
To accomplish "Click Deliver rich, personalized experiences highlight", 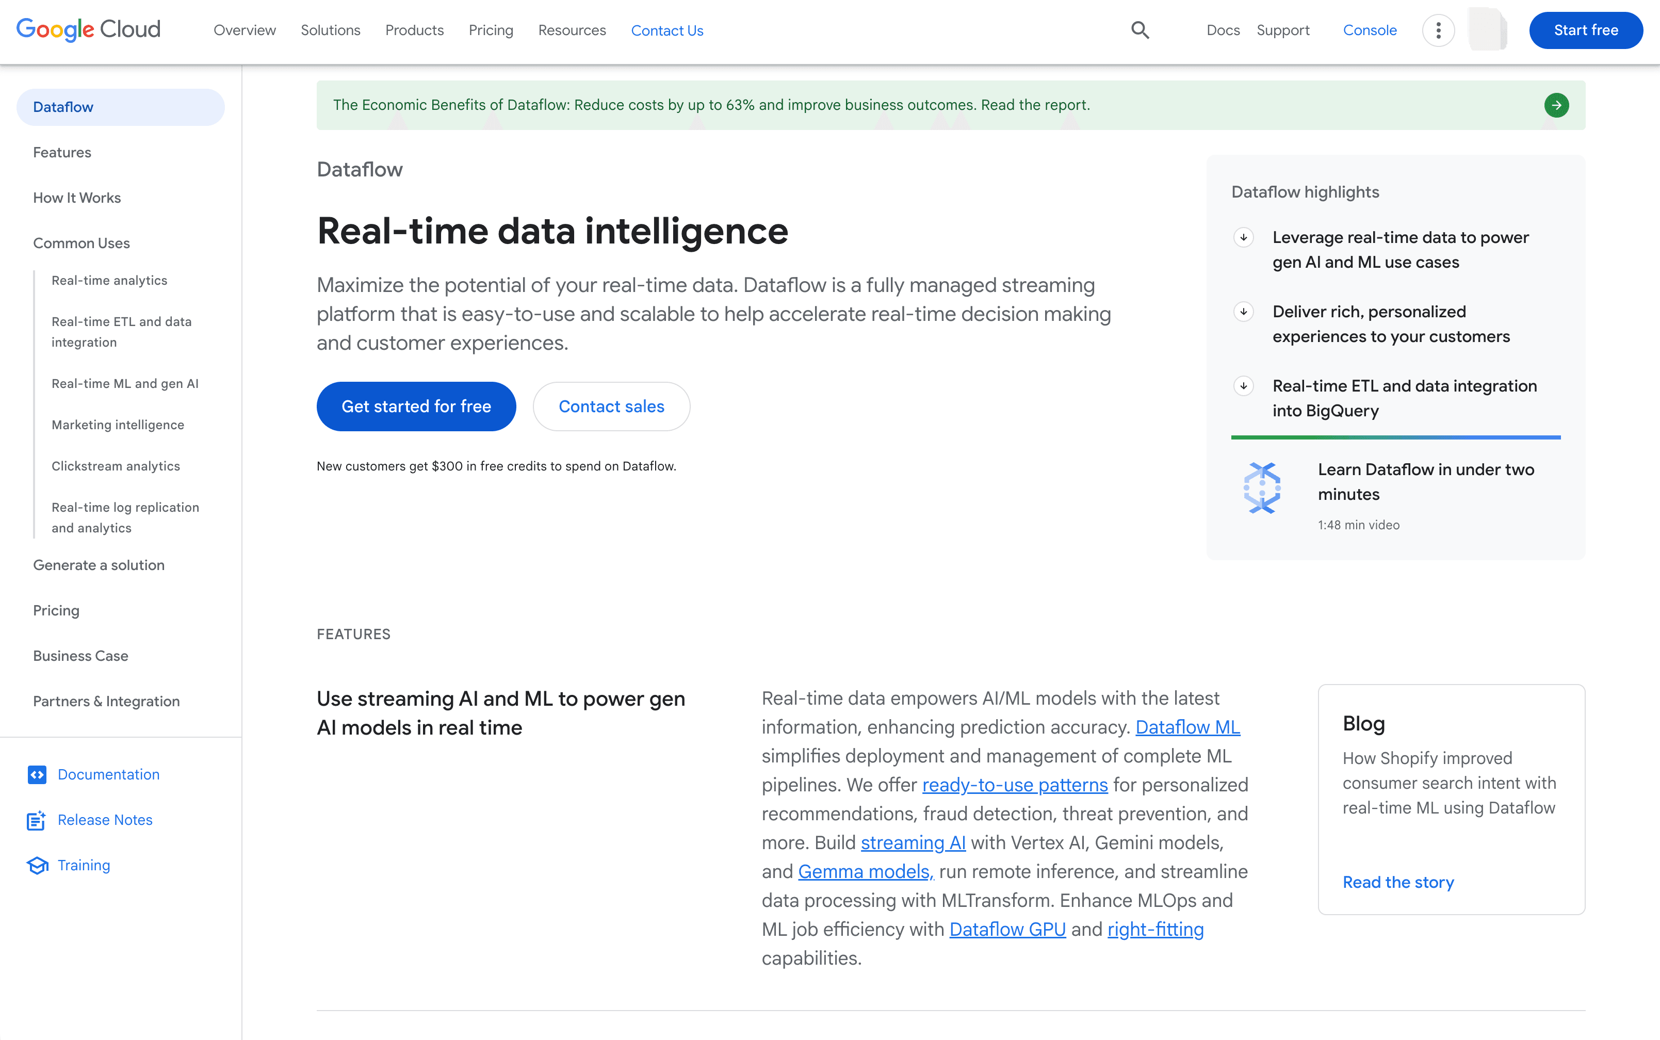I will coord(1390,324).
